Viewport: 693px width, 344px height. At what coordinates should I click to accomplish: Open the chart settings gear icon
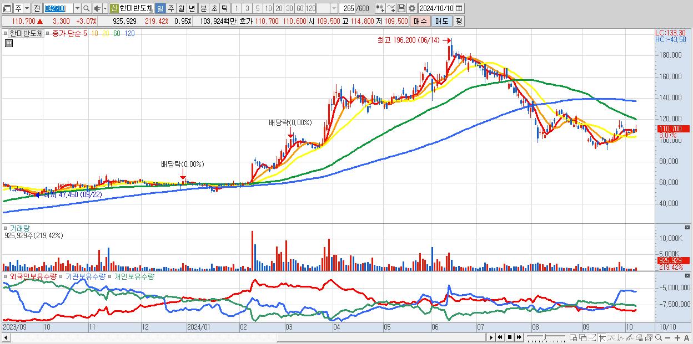[x=412, y=8]
